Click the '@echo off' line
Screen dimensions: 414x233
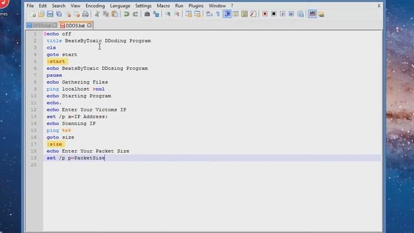[58, 34]
